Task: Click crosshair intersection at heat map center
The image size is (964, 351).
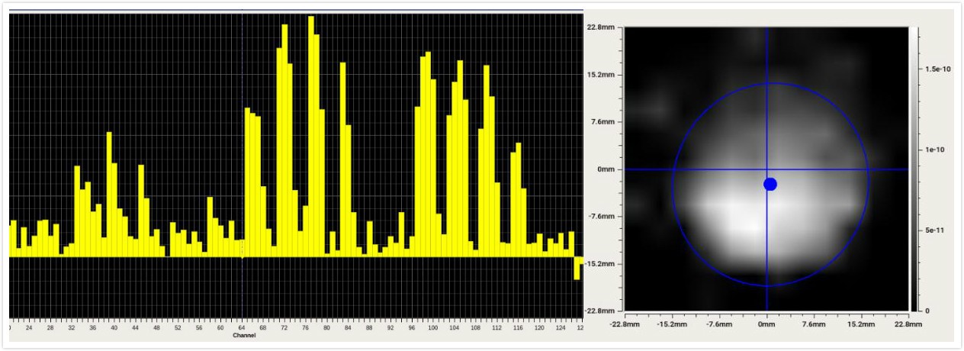Action: click(x=766, y=169)
